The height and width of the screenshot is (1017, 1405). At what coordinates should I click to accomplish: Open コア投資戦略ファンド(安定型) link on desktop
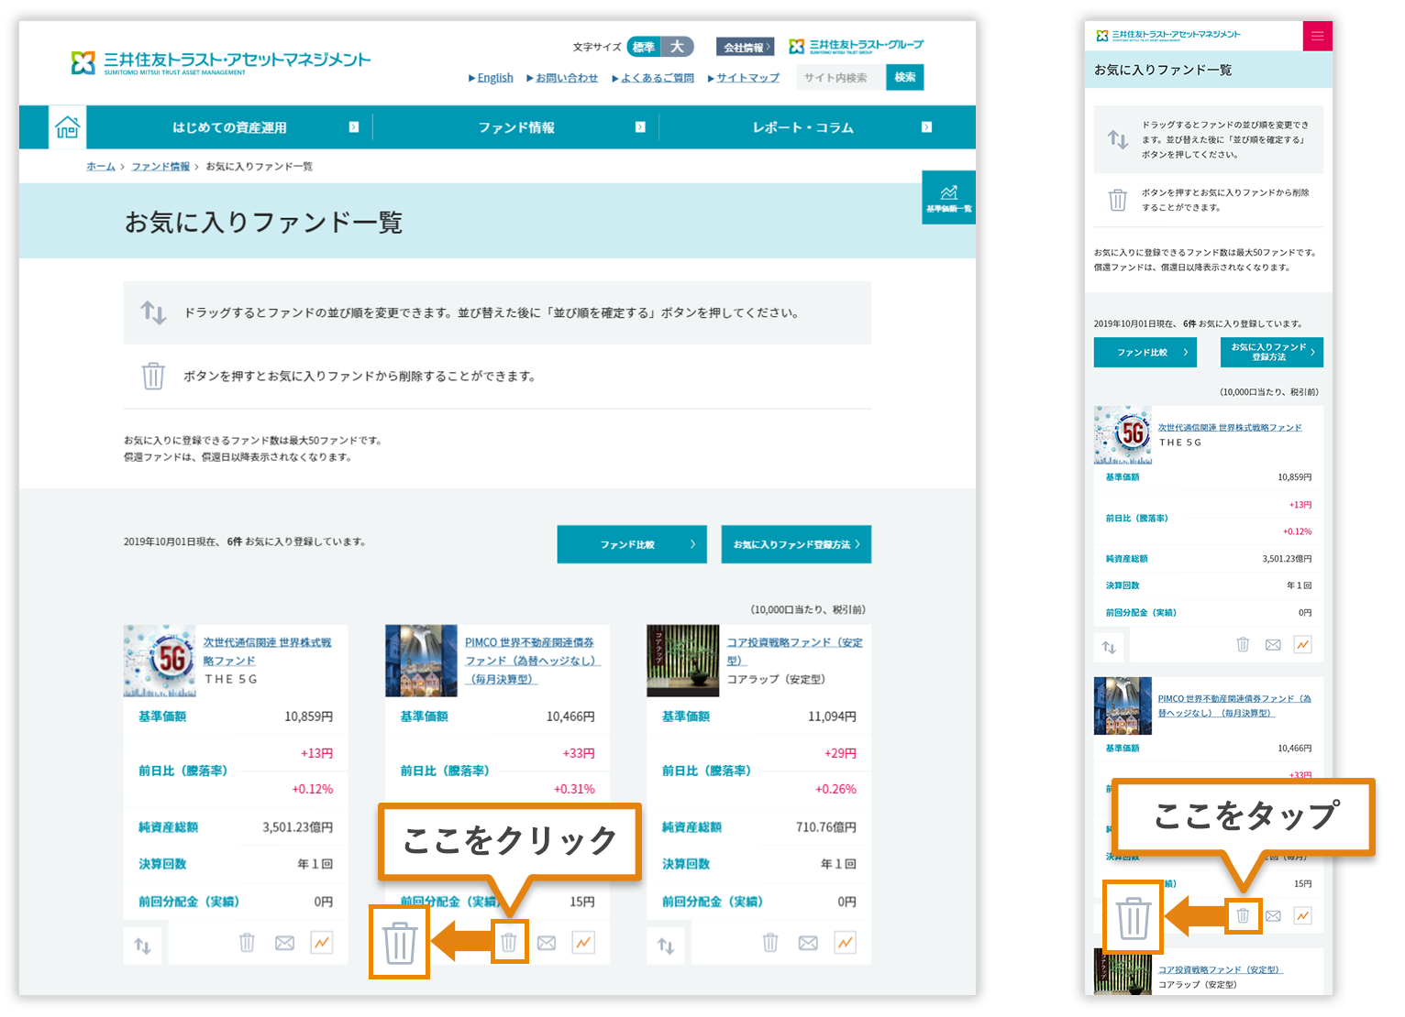pyautogui.click(x=794, y=651)
